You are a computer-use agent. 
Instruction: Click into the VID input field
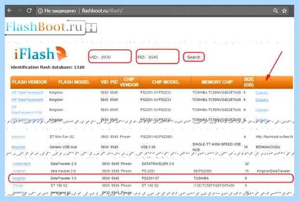[x=110, y=56]
